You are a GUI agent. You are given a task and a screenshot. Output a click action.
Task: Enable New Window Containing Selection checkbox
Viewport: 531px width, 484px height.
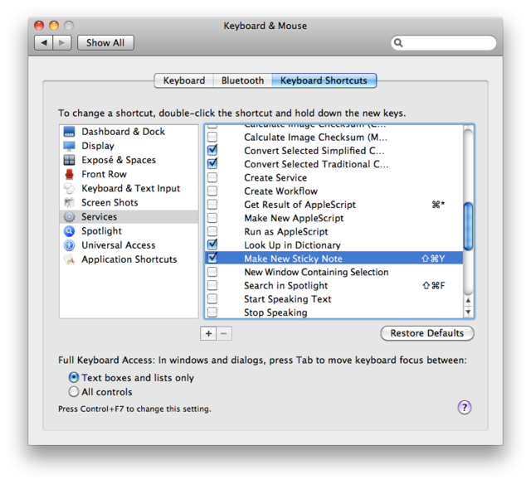(x=212, y=272)
